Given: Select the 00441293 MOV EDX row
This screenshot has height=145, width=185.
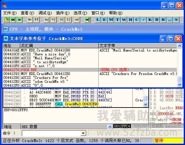Looking at the screenshot, I should point(90,74).
